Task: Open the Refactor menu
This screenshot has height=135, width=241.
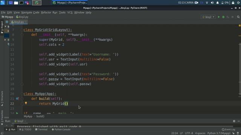Action: [46, 12]
